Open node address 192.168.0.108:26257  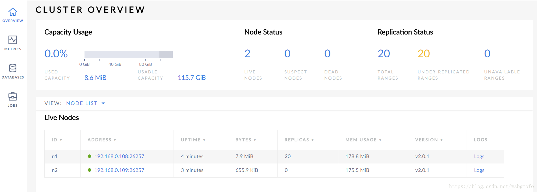click(x=119, y=156)
